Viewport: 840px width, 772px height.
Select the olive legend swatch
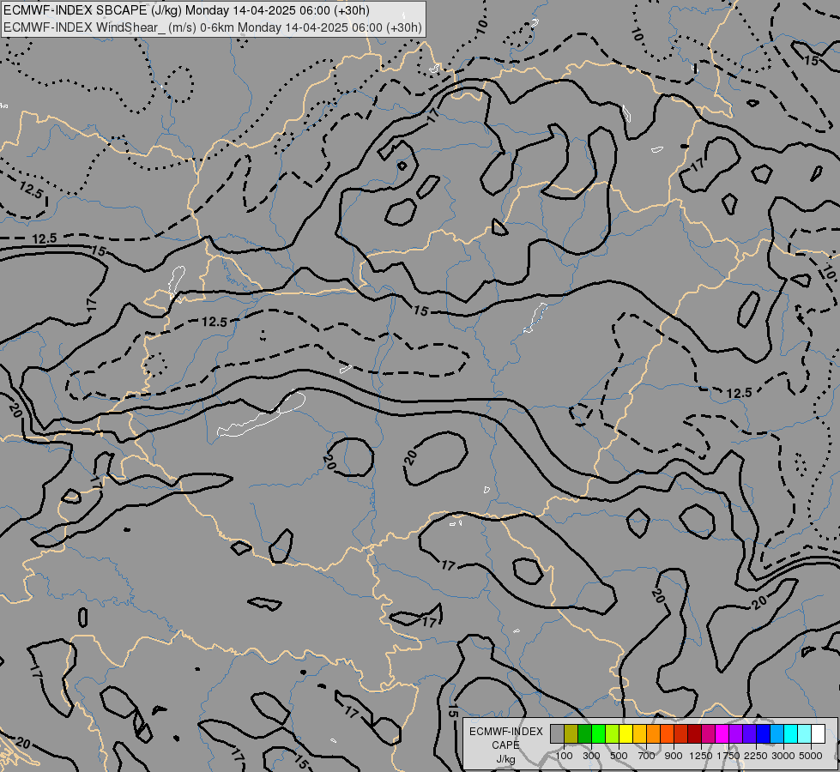571,733
